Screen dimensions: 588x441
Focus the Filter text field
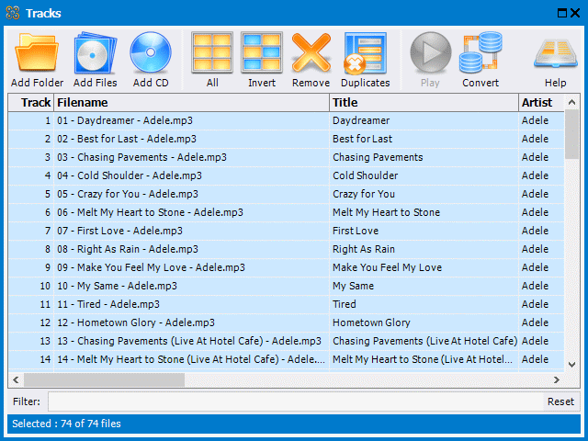[x=296, y=401]
